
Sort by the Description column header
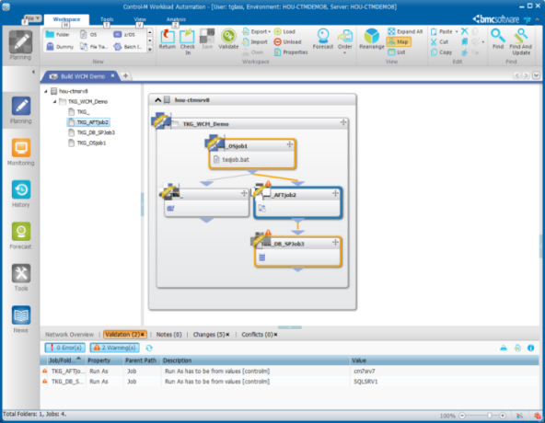pos(256,360)
